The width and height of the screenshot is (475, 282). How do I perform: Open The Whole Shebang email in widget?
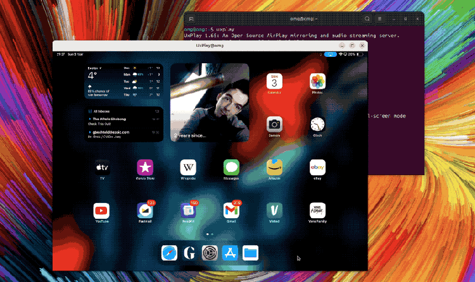click(x=123, y=121)
